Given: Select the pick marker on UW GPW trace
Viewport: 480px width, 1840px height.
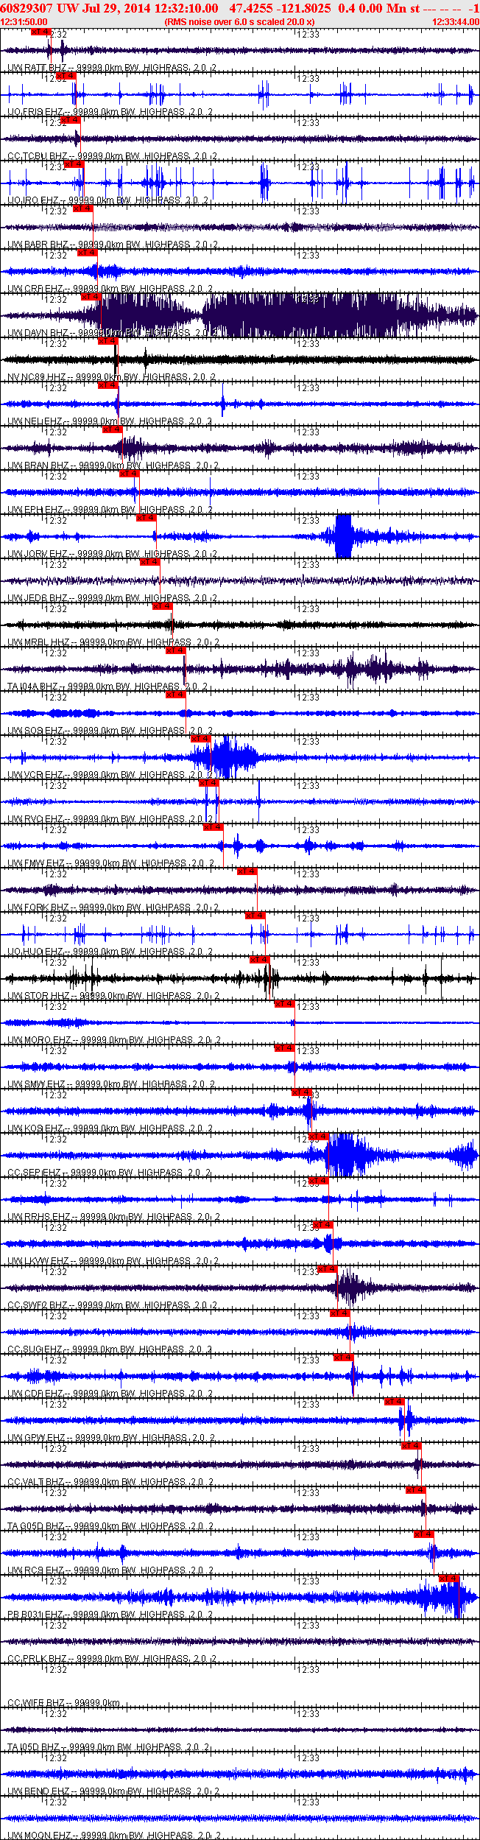Looking at the screenshot, I should [x=395, y=1402].
